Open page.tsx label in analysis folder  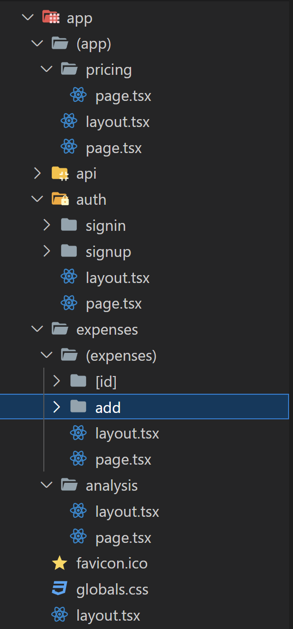[123, 538]
